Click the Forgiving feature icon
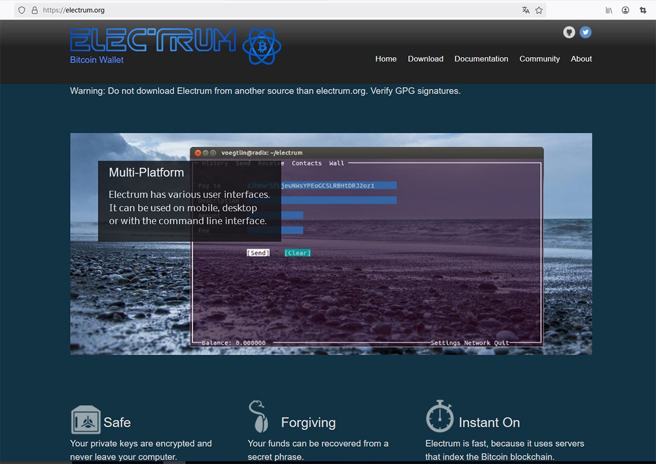Viewport: 656px width, 464px height. tap(259, 416)
